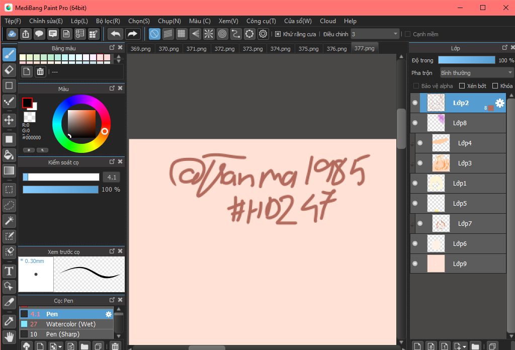Click the black foreground color swatch

click(x=27, y=103)
